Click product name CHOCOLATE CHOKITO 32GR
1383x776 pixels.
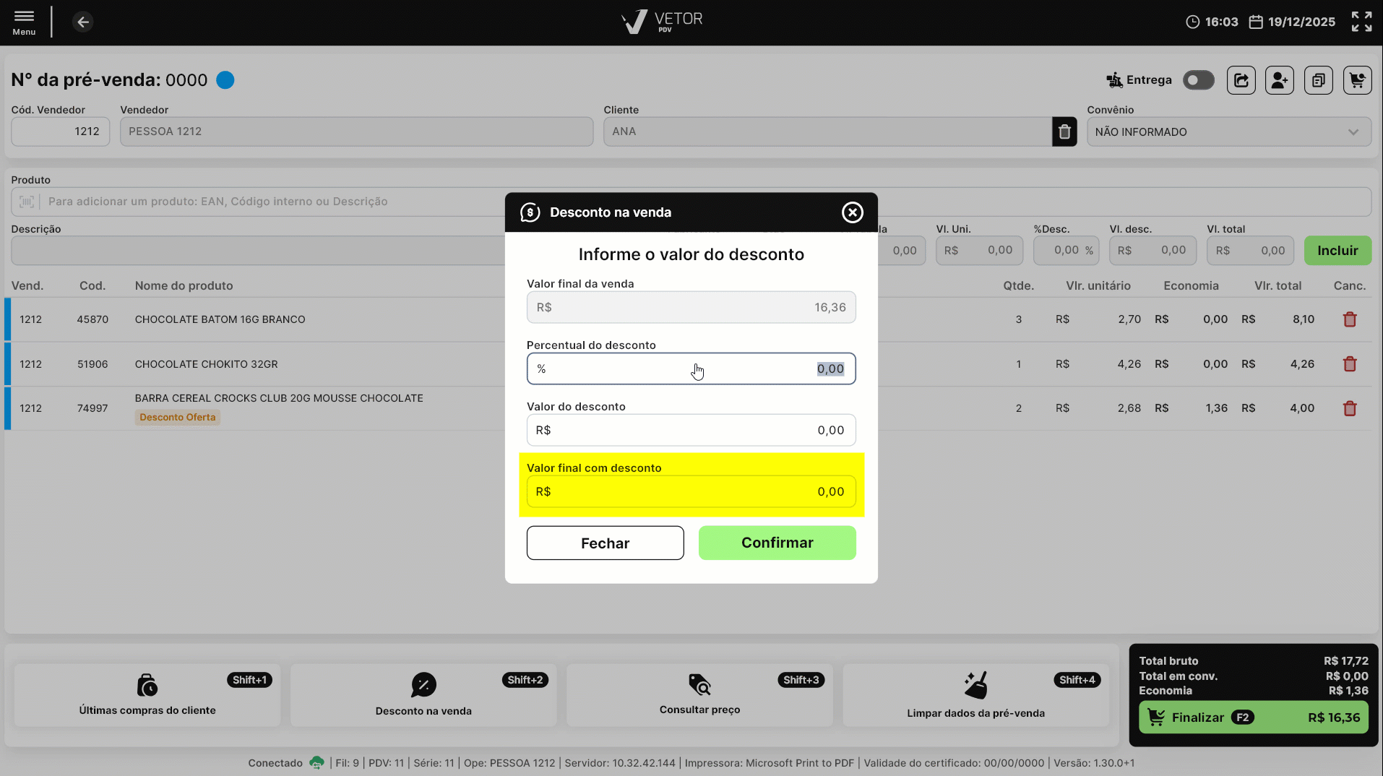207,364
